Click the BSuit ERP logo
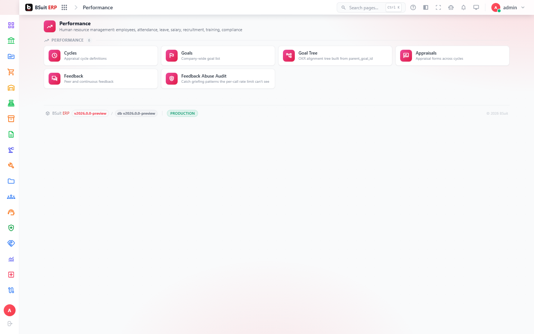 pos(41,7)
